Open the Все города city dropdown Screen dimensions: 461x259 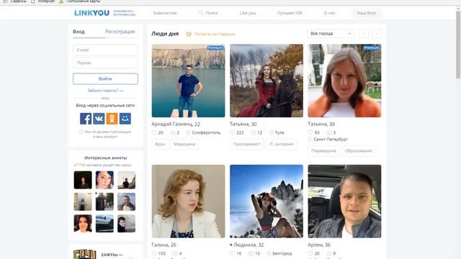pyautogui.click(x=331, y=34)
